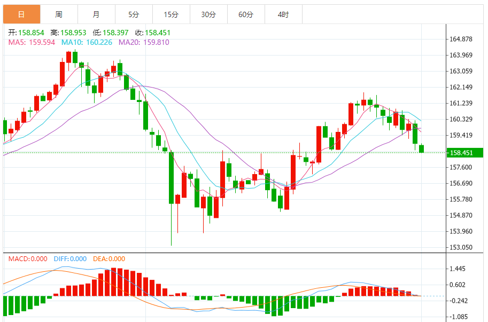Image resolution: width=488 pixels, height=322 pixels.
Task: Switch to the 月 monthly tab
Action: [96, 14]
